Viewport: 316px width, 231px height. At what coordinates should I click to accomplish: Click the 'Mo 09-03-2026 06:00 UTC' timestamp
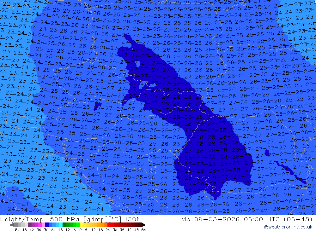coord(231,219)
